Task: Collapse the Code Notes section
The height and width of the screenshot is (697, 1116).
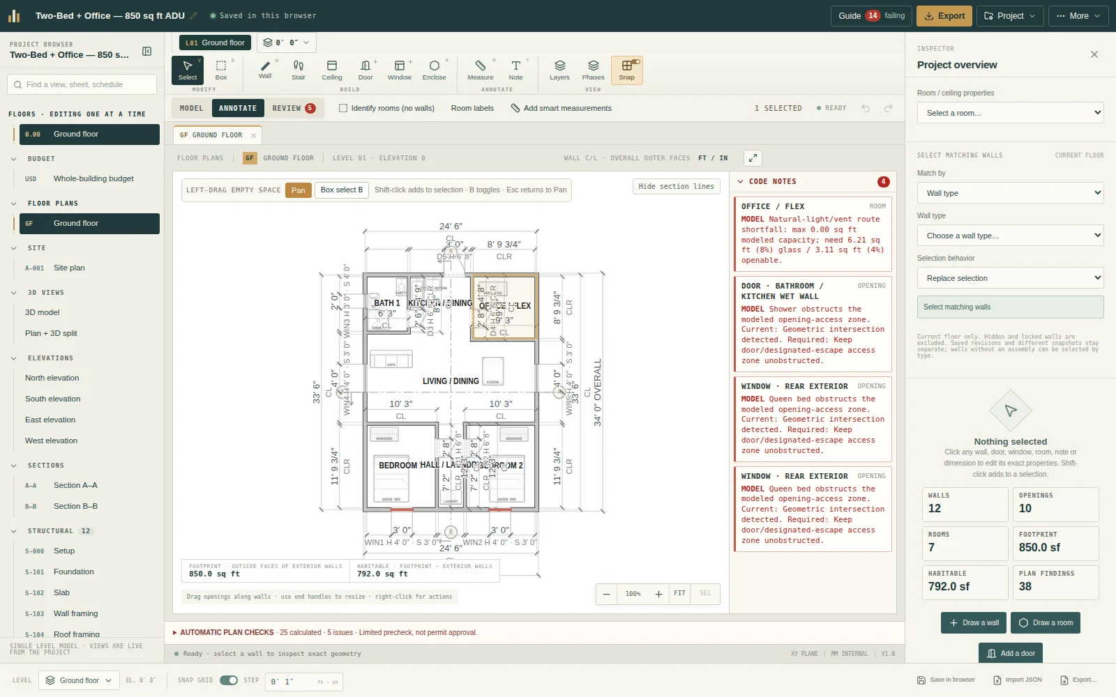Action: [741, 181]
